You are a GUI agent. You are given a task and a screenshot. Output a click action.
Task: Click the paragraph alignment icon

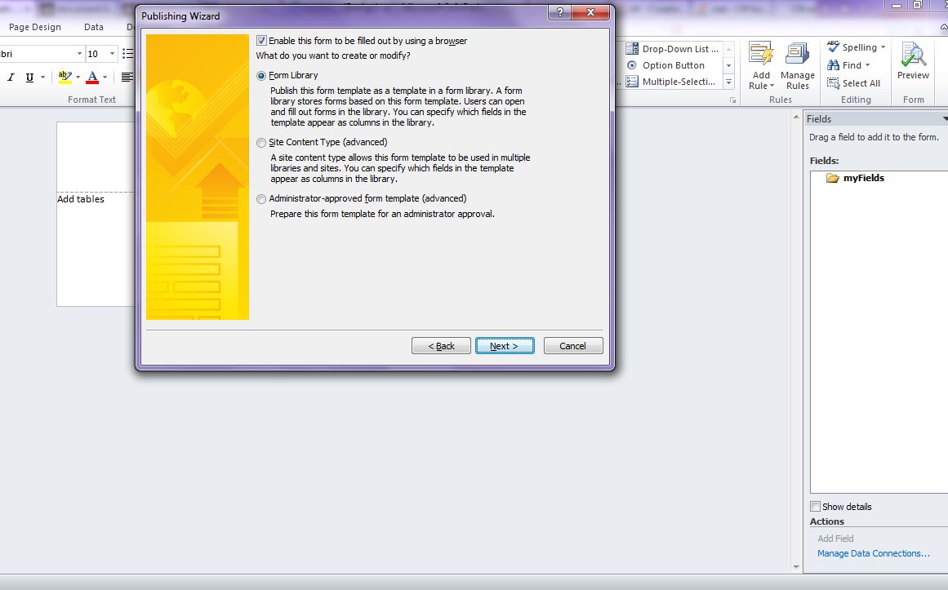pos(127,77)
